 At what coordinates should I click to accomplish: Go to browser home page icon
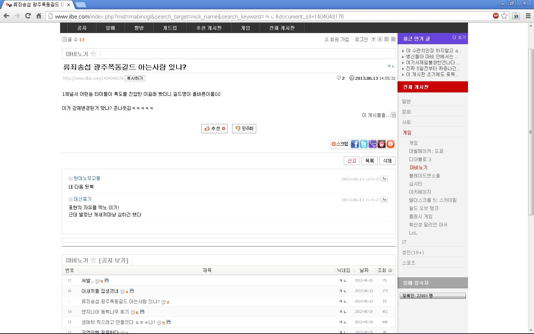click(x=39, y=16)
